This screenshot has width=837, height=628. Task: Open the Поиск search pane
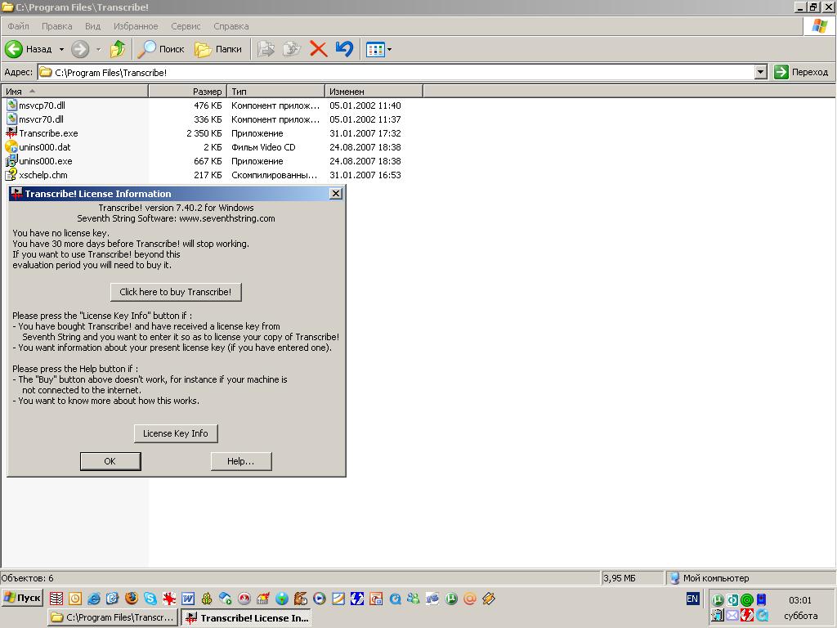161,49
